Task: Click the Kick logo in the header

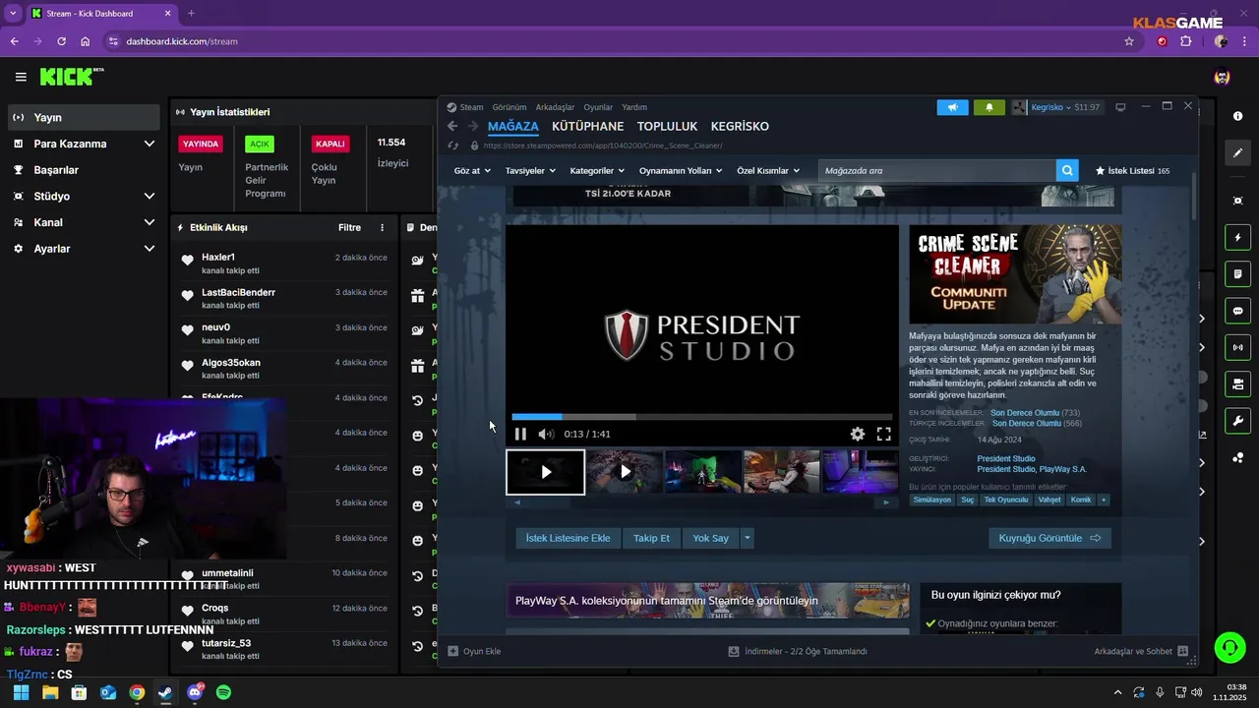Action: (x=71, y=77)
